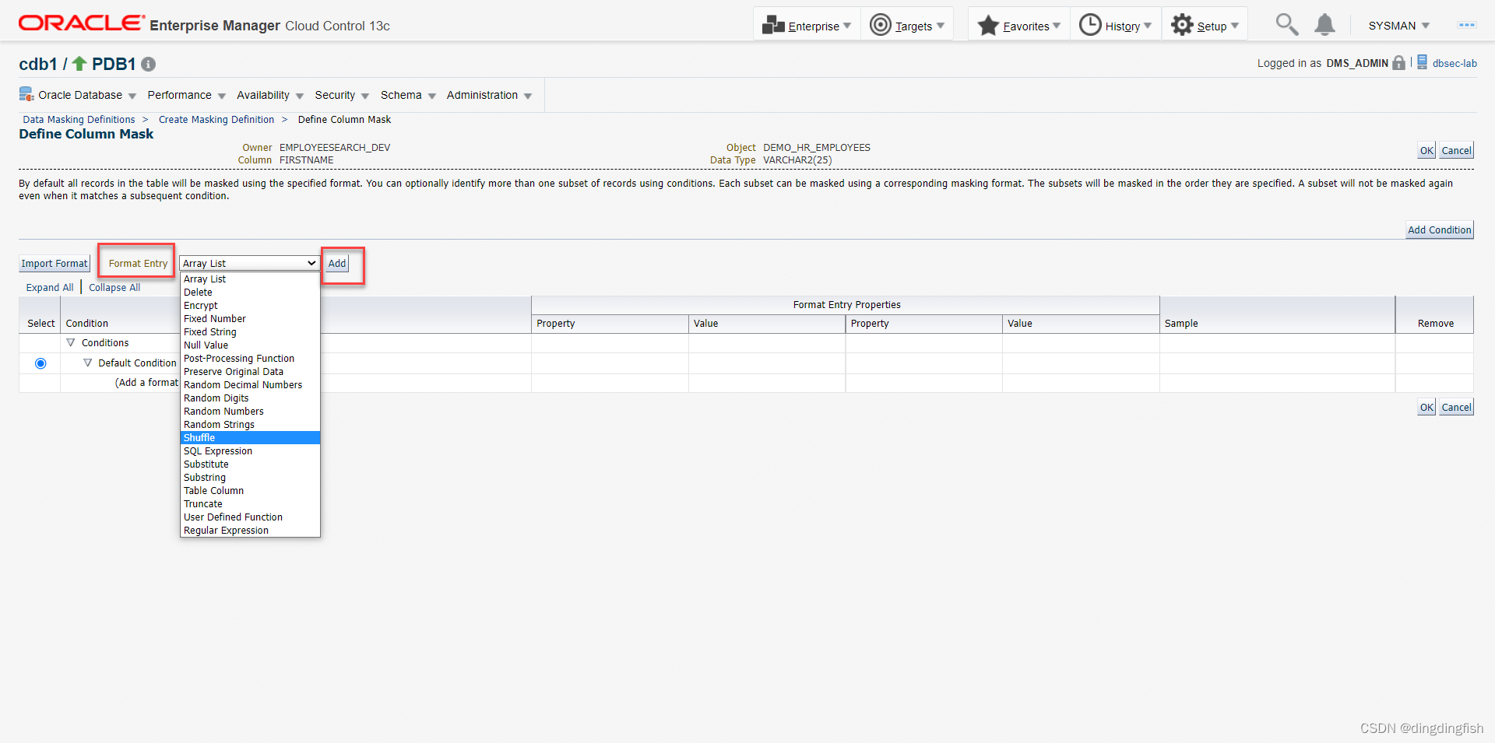The width and height of the screenshot is (1495, 743).
Task: Choose Preserve Original Data option
Action: 250,372
